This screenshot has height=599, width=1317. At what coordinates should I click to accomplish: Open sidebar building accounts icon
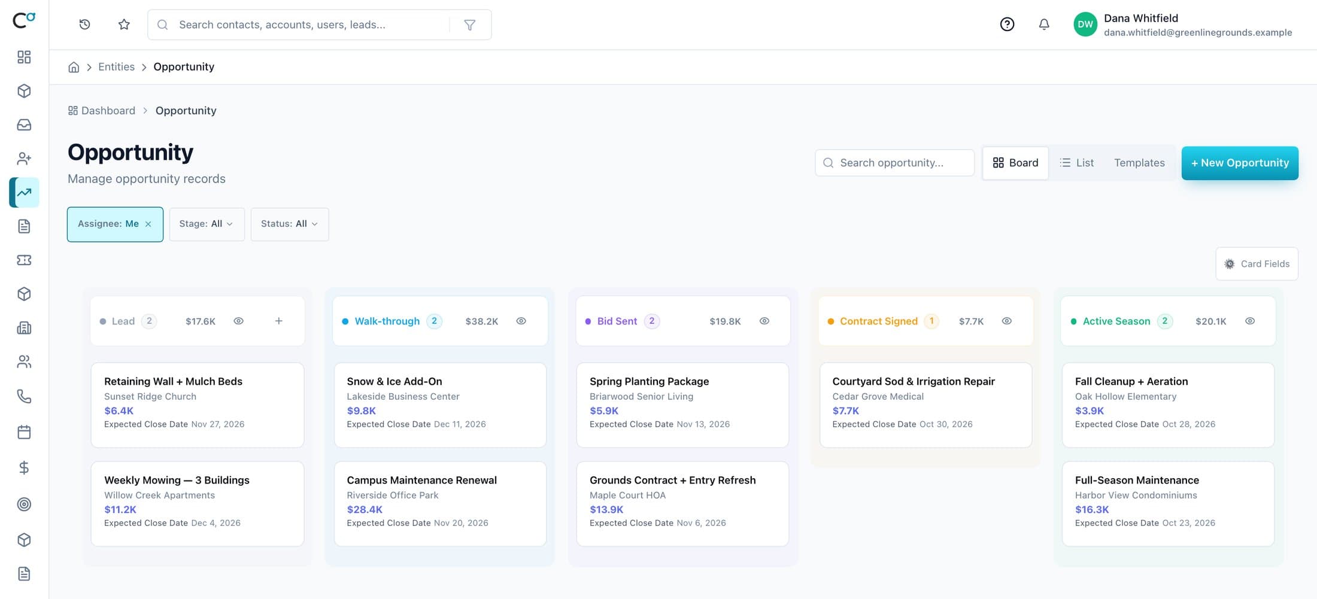(24, 328)
